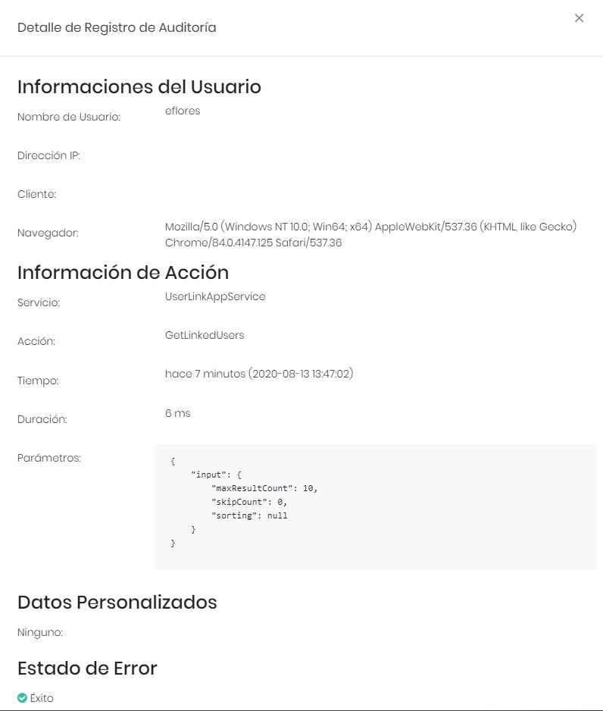
Task: Click the 'Informaciones del Usuario' heading
Action: [x=139, y=87]
